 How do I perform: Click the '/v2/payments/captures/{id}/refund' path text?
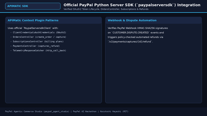pyautogui.click(x=130, y=41)
